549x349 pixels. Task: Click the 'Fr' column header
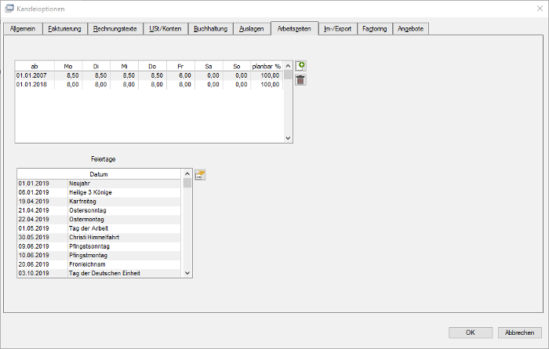pyautogui.click(x=180, y=66)
